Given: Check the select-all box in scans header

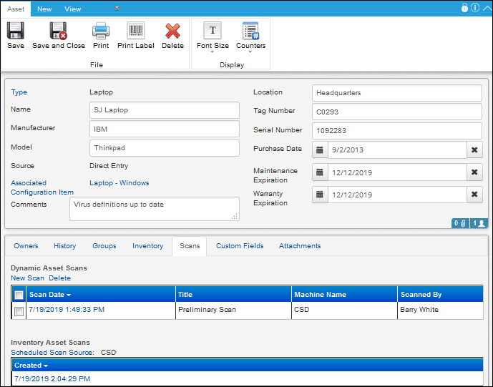Looking at the screenshot, I should click(19, 295).
